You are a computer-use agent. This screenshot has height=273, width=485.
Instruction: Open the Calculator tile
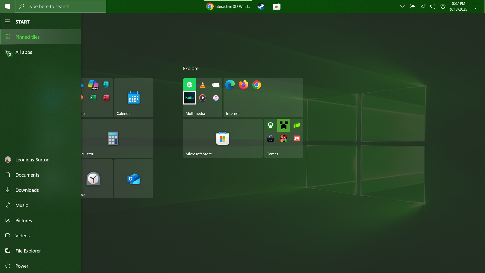pyautogui.click(x=117, y=138)
